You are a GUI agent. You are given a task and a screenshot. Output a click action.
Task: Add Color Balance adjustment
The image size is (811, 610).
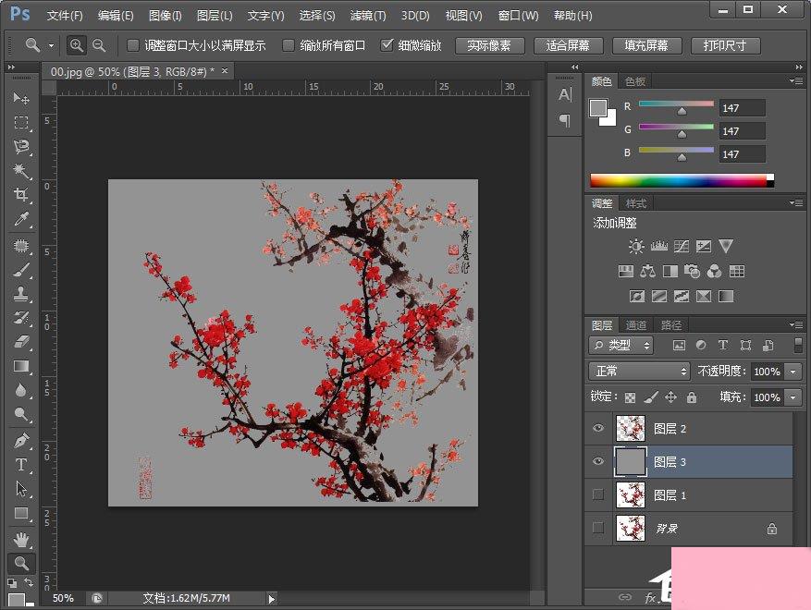click(x=648, y=271)
